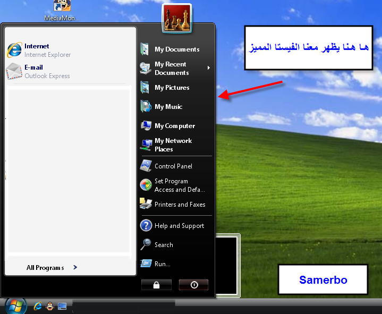Image resolution: width=382 pixels, height=314 pixels.
Task: Click the My Recent Documents icon
Action: click(x=146, y=68)
